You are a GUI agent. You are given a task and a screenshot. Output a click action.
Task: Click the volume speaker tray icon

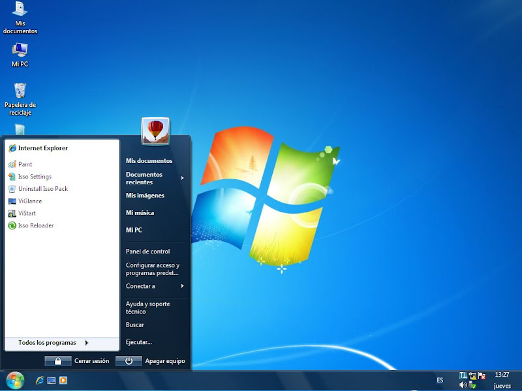463,385
